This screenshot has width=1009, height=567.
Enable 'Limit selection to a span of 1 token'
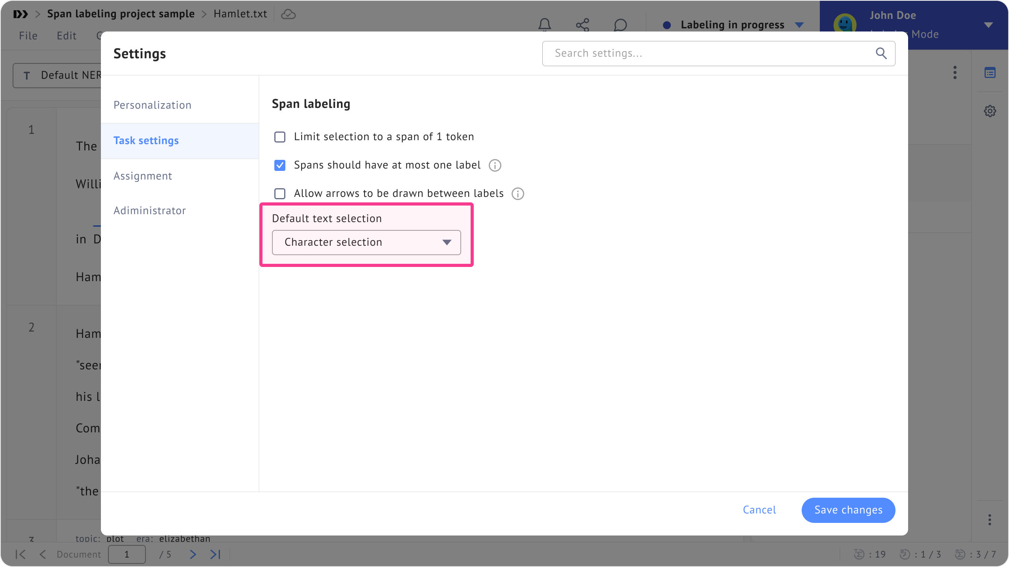tap(280, 137)
